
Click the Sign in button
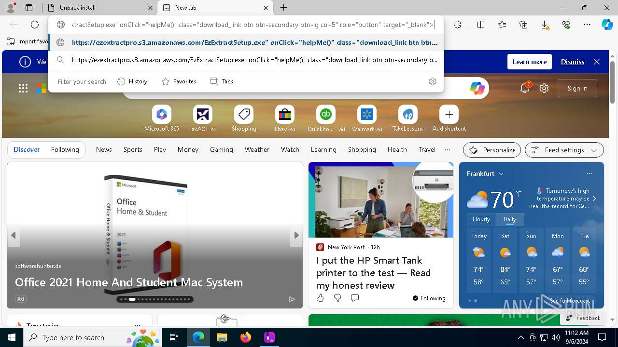577,88
